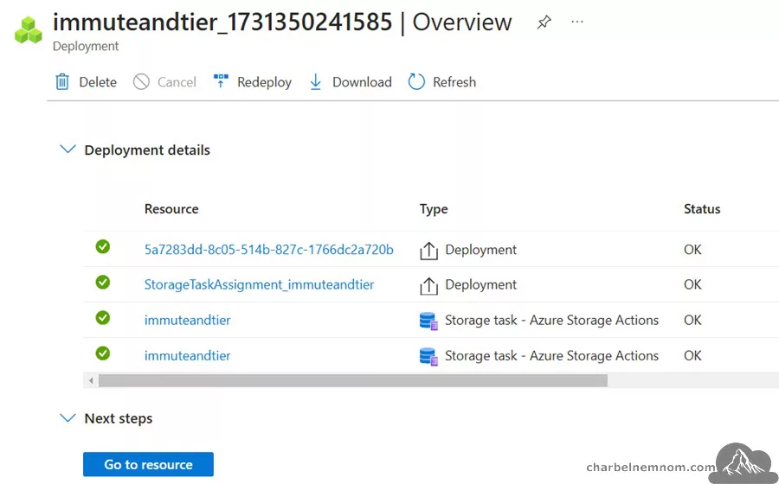
Task: Click the Redeploy toolbar label
Action: [x=264, y=82]
